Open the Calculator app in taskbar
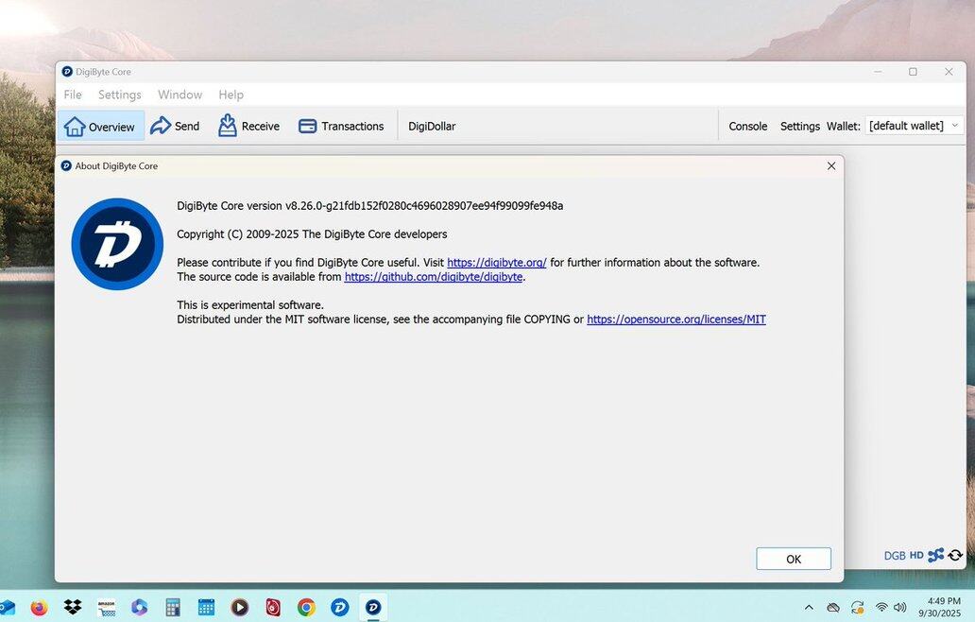 (x=173, y=607)
